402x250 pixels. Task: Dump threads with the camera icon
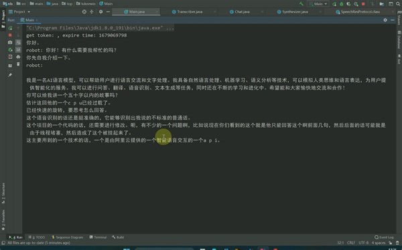click(10, 42)
